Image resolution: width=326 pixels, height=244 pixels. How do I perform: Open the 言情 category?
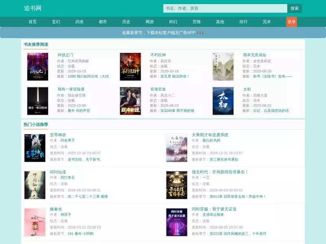coord(196,22)
